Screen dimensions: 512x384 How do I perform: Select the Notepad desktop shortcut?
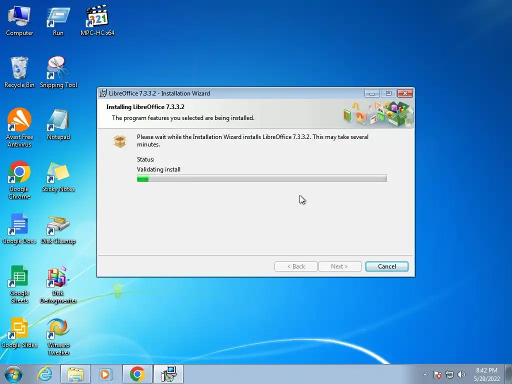pos(58,124)
